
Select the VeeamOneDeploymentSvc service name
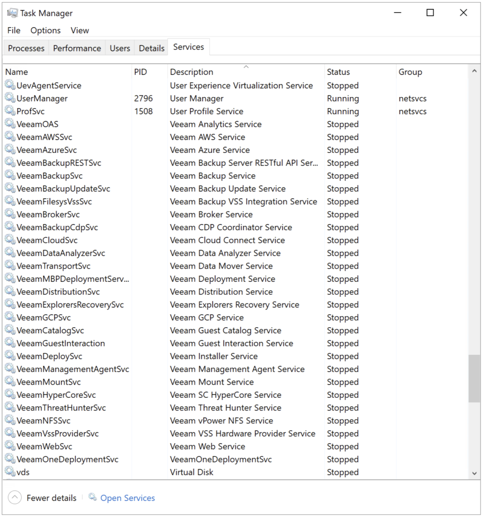point(67,459)
